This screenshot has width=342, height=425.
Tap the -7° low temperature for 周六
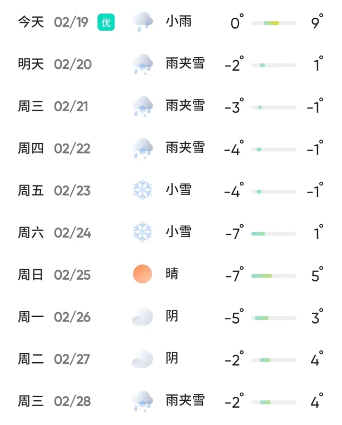234,233
